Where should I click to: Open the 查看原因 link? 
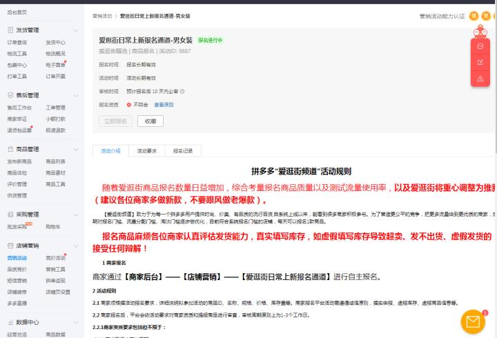tap(164, 105)
